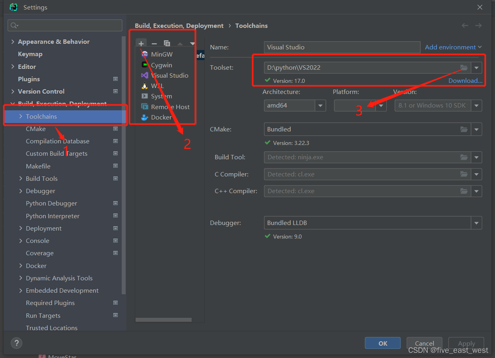Image resolution: width=495 pixels, height=358 pixels.
Task: Click the Add environment link
Action: [453, 47]
